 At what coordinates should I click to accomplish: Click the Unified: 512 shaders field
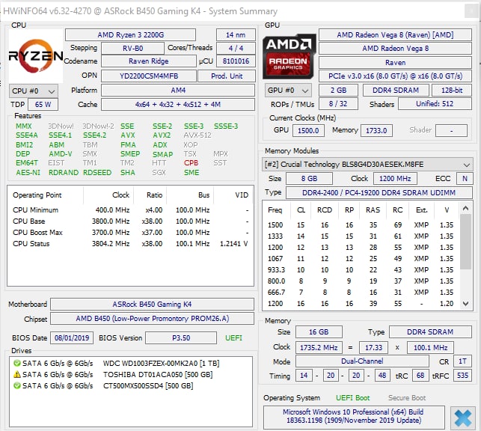[435, 104]
